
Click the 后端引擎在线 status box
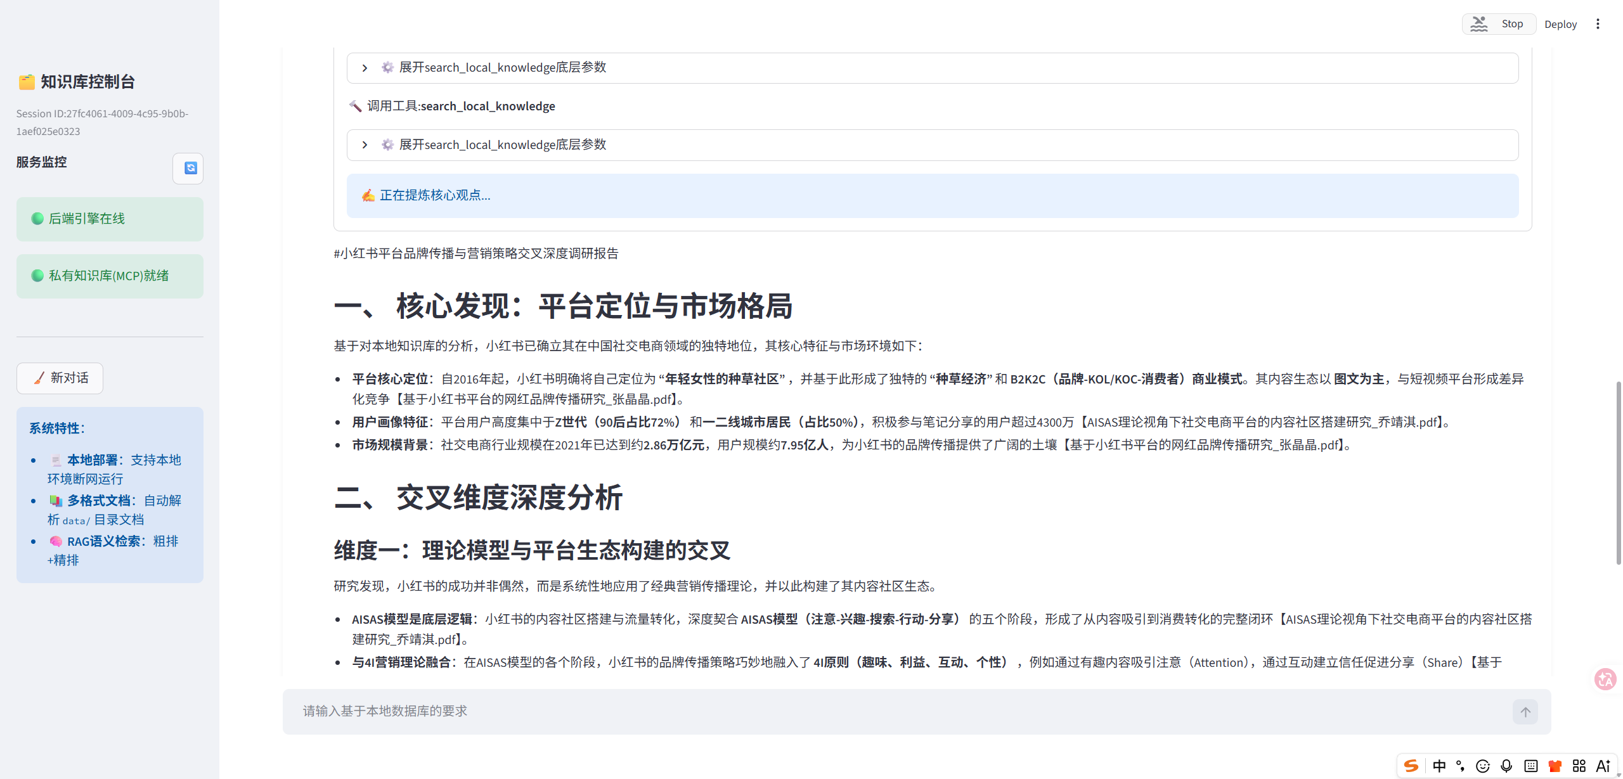point(110,219)
